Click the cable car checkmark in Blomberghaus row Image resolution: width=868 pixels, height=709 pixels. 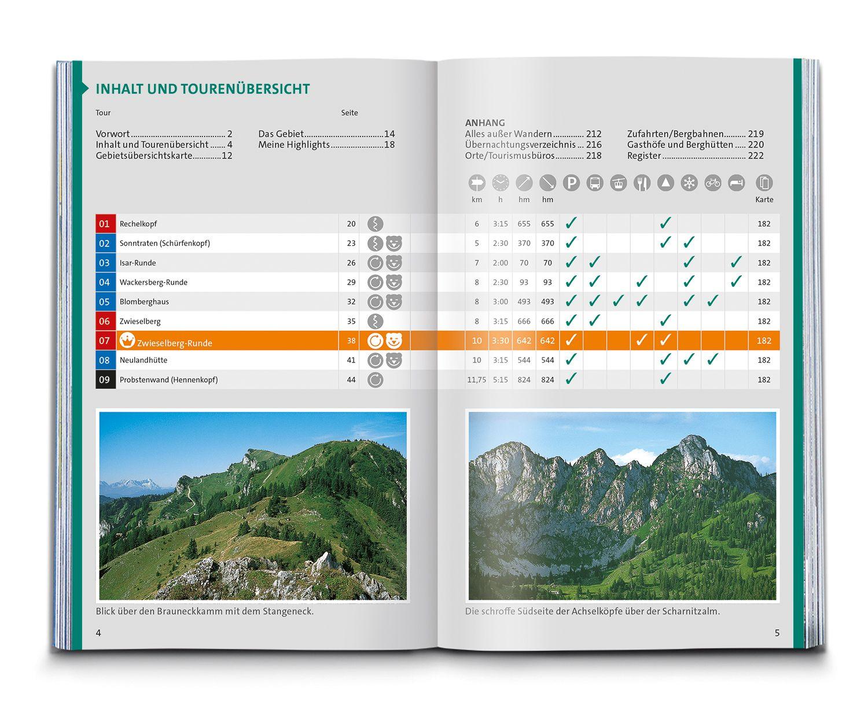619,301
